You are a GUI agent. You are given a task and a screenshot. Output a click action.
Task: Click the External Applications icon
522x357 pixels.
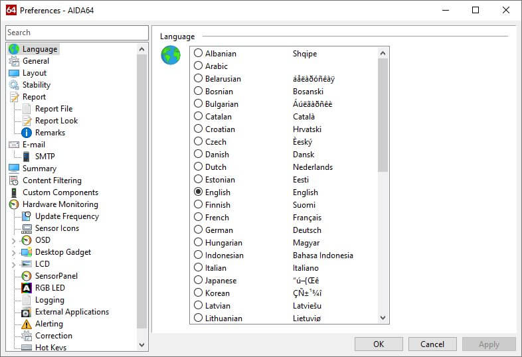pyautogui.click(x=27, y=312)
